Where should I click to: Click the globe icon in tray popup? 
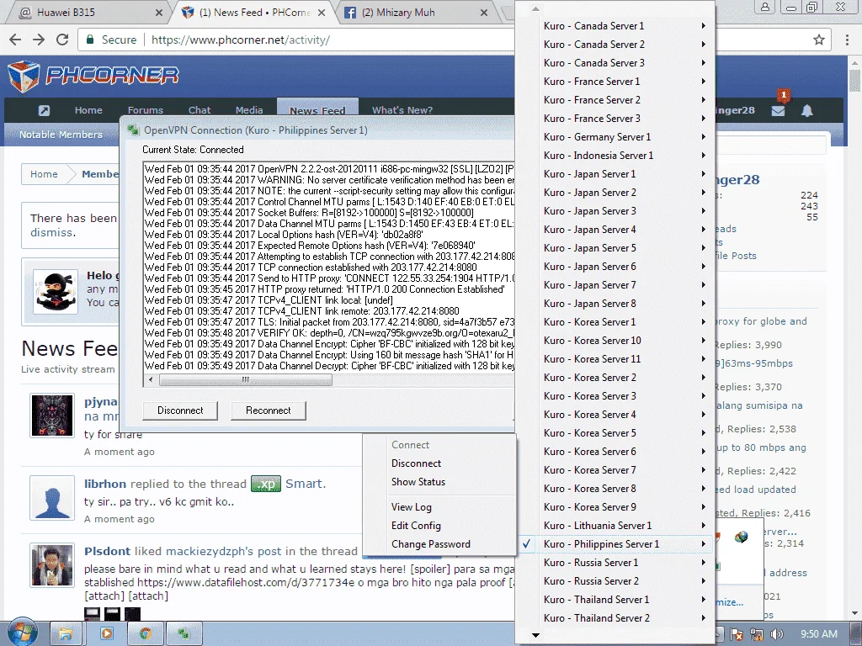coord(741,537)
